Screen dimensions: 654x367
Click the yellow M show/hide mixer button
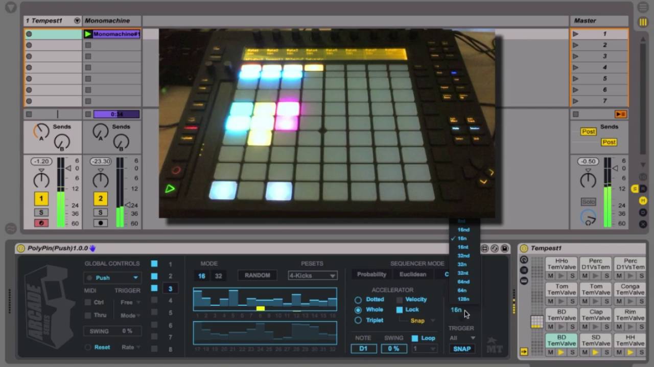click(x=643, y=200)
